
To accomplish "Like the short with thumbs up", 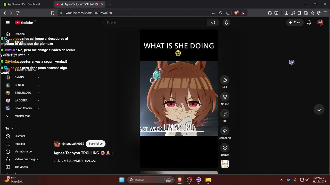I will [225, 80].
